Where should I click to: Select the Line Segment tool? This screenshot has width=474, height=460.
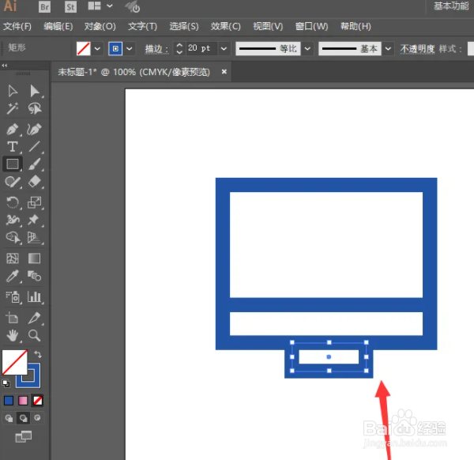tap(34, 147)
